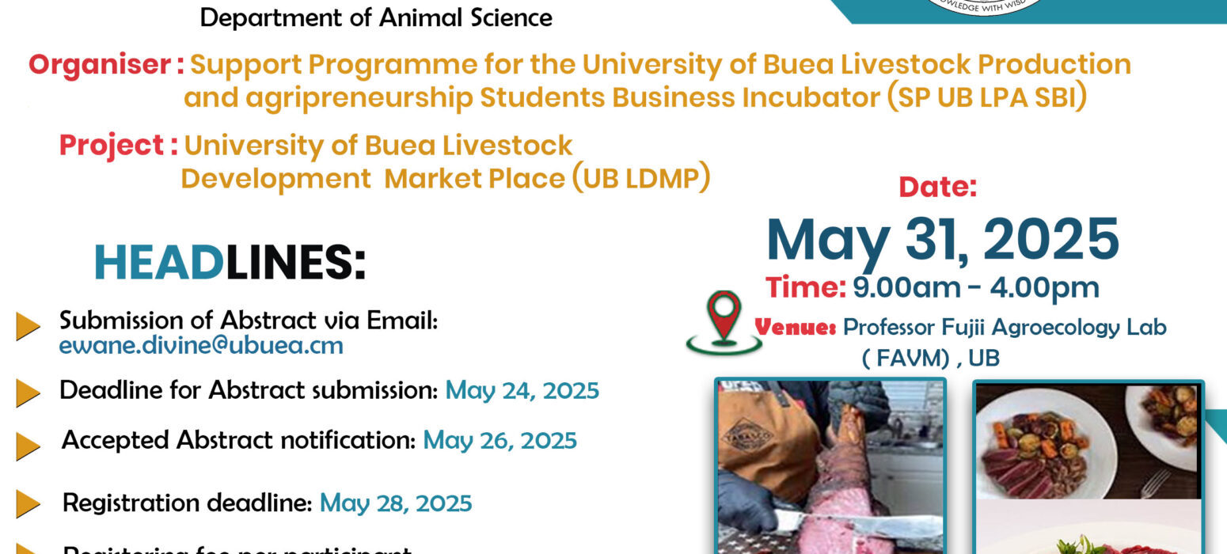The image size is (1227, 554).
Task: Select the May 28, 2025 registration date
Action: coord(396,503)
